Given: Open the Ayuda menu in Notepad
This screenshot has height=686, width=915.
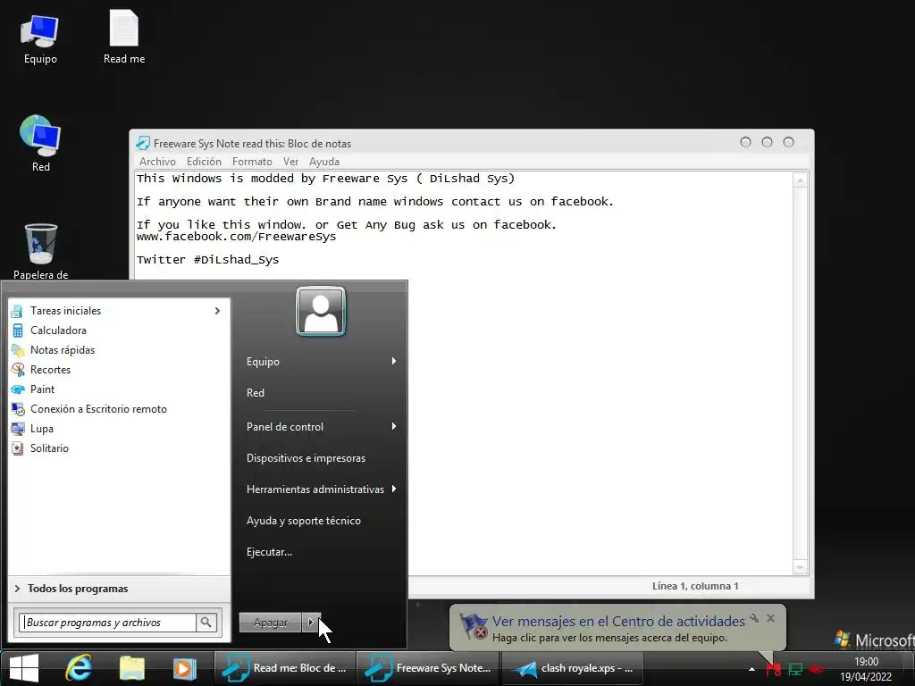Looking at the screenshot, I should point(323,162).
